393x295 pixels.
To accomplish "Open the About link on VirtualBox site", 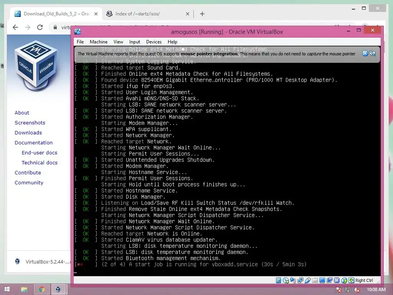I will coord(22,113).
